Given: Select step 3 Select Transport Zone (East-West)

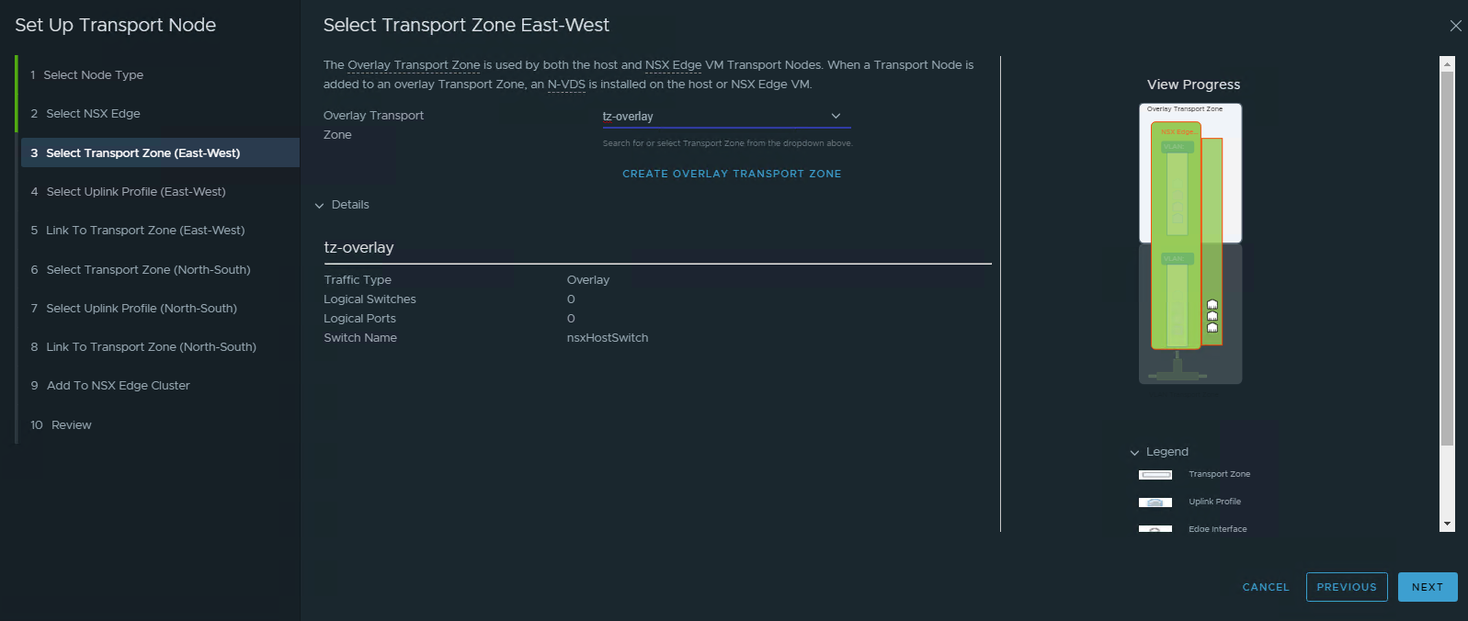Looking at the screenshot, I should pos(160,152).
